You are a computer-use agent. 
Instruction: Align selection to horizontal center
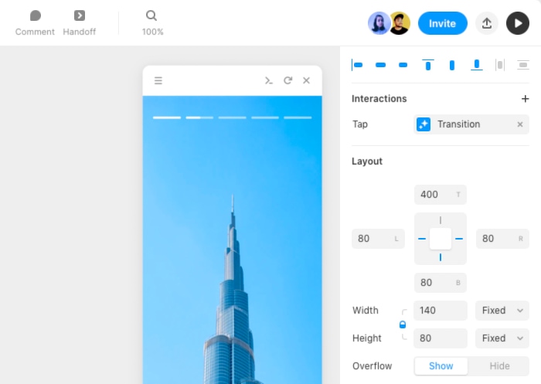pyautogui.click(x=380, y=65)
